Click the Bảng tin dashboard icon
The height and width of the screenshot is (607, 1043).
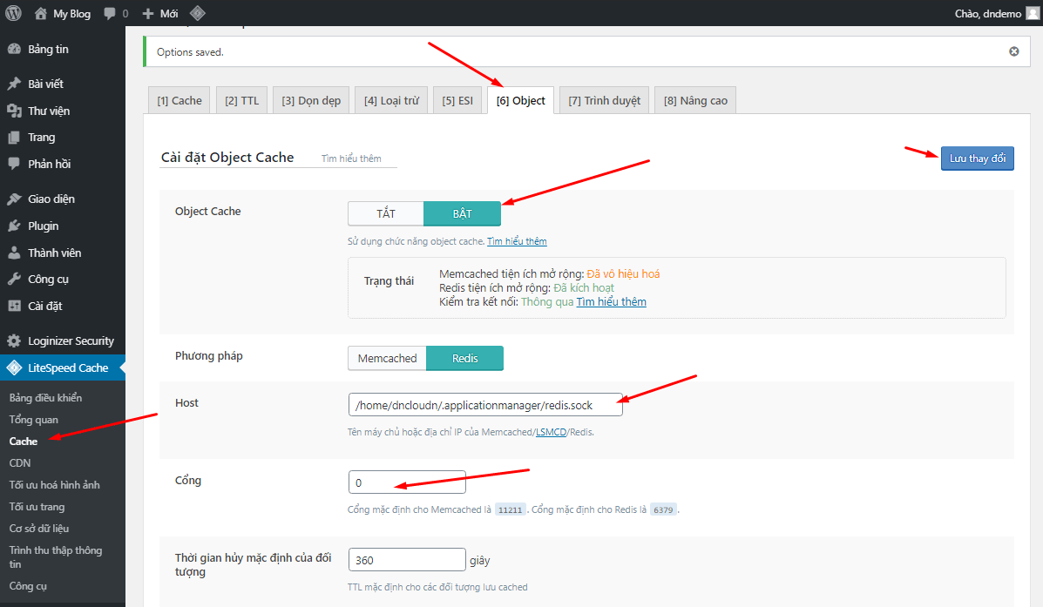pos(14,49)
